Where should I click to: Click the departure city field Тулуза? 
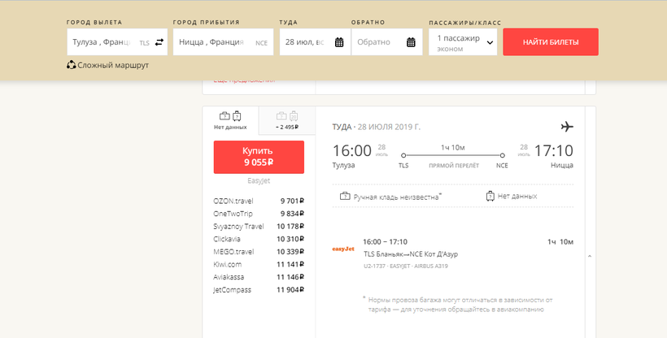102,42
